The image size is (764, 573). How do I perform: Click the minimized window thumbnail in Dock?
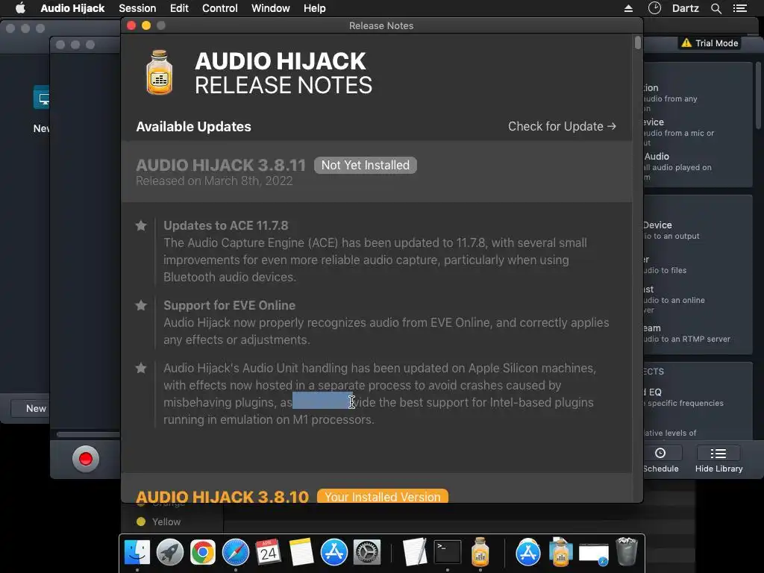(593, 554)
